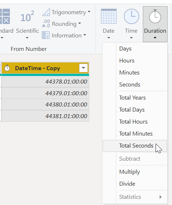Click the Time button label
The image size is (172, 205).
131,31
